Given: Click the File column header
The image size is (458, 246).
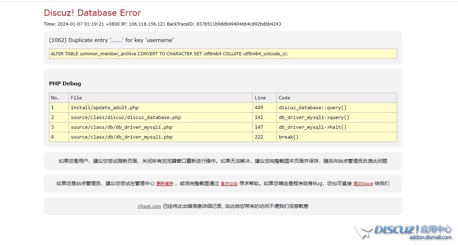Looking at the screenshot, I should 76,98.
